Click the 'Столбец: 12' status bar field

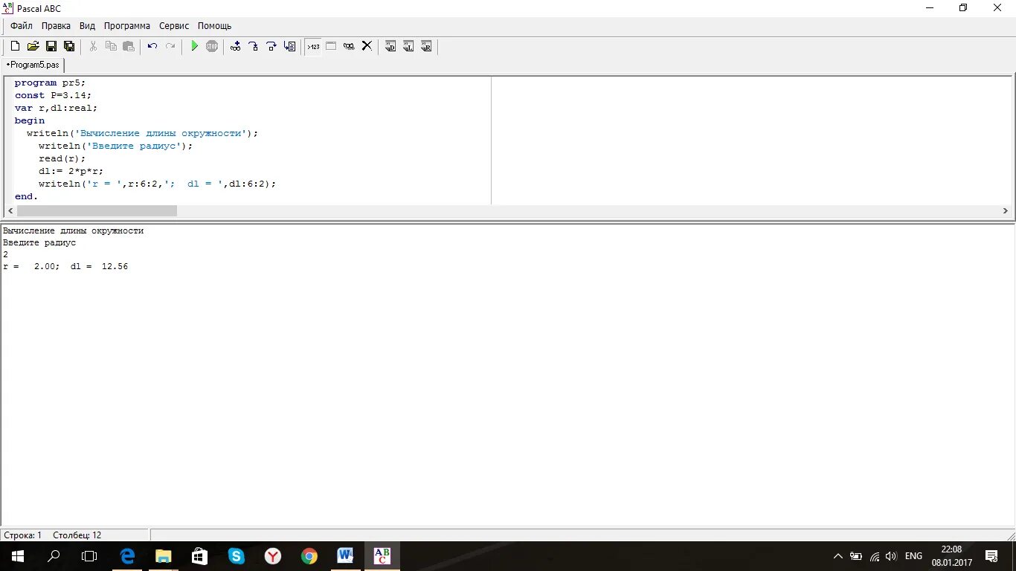pos(77,535)
